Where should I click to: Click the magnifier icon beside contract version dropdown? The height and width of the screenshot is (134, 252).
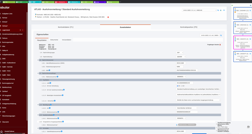pos(218,10)
